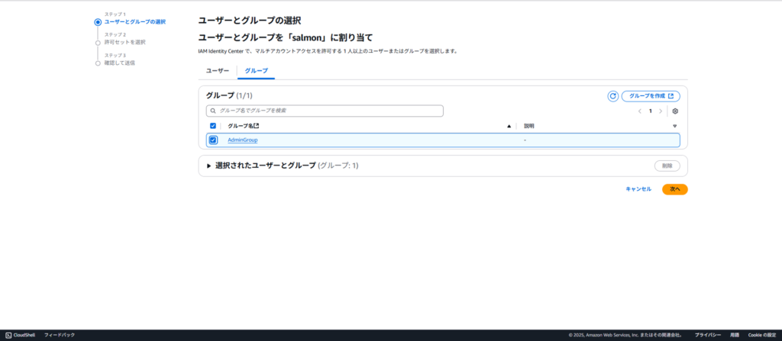
Task: Refresh the group list
Action: (613, 96)
